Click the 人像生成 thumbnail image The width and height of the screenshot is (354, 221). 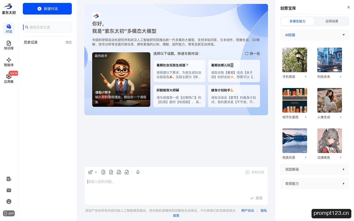coord(330,100)
